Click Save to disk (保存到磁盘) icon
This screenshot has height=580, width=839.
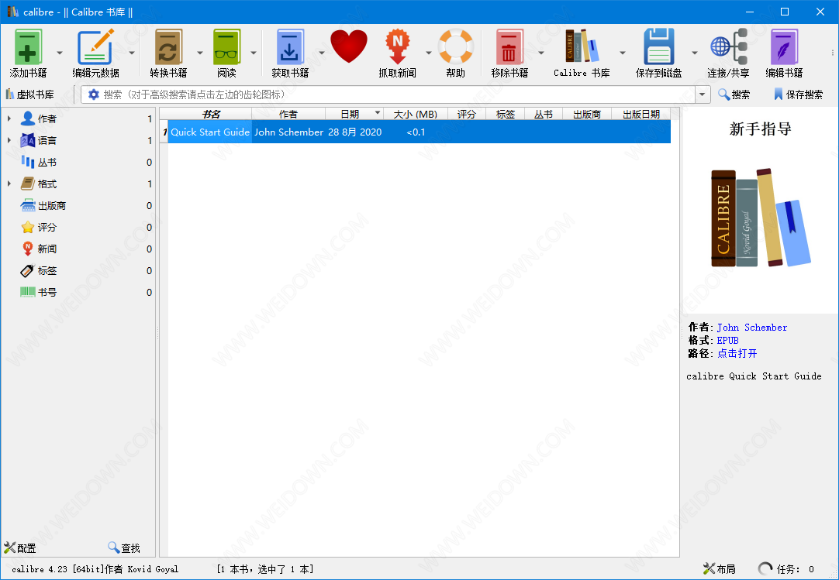[x=658, y=47]
